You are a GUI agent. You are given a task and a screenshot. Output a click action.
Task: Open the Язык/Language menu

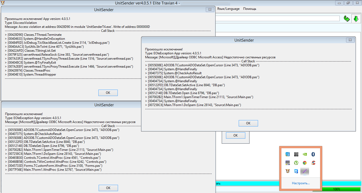coord(228,9)
